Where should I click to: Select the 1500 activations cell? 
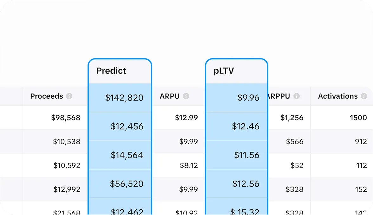358,117
